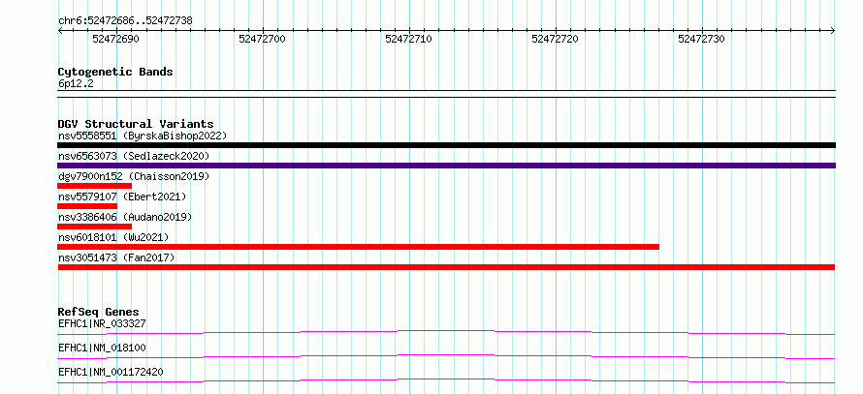Click ruler position 52472720
The width and height of the screenshot is (863, 394).
[556, 40]
